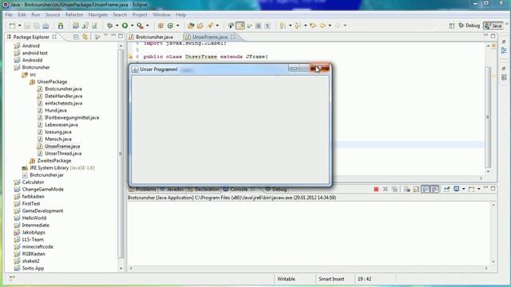Open the dropdown arrow beside the New icon

click(19, 26)
